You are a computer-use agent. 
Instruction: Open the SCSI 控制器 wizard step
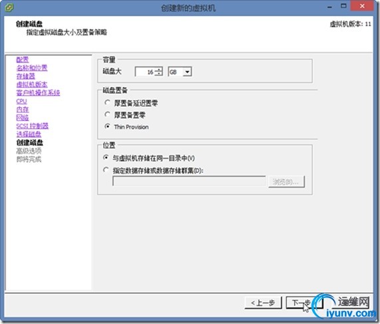[x=32, y=126]
